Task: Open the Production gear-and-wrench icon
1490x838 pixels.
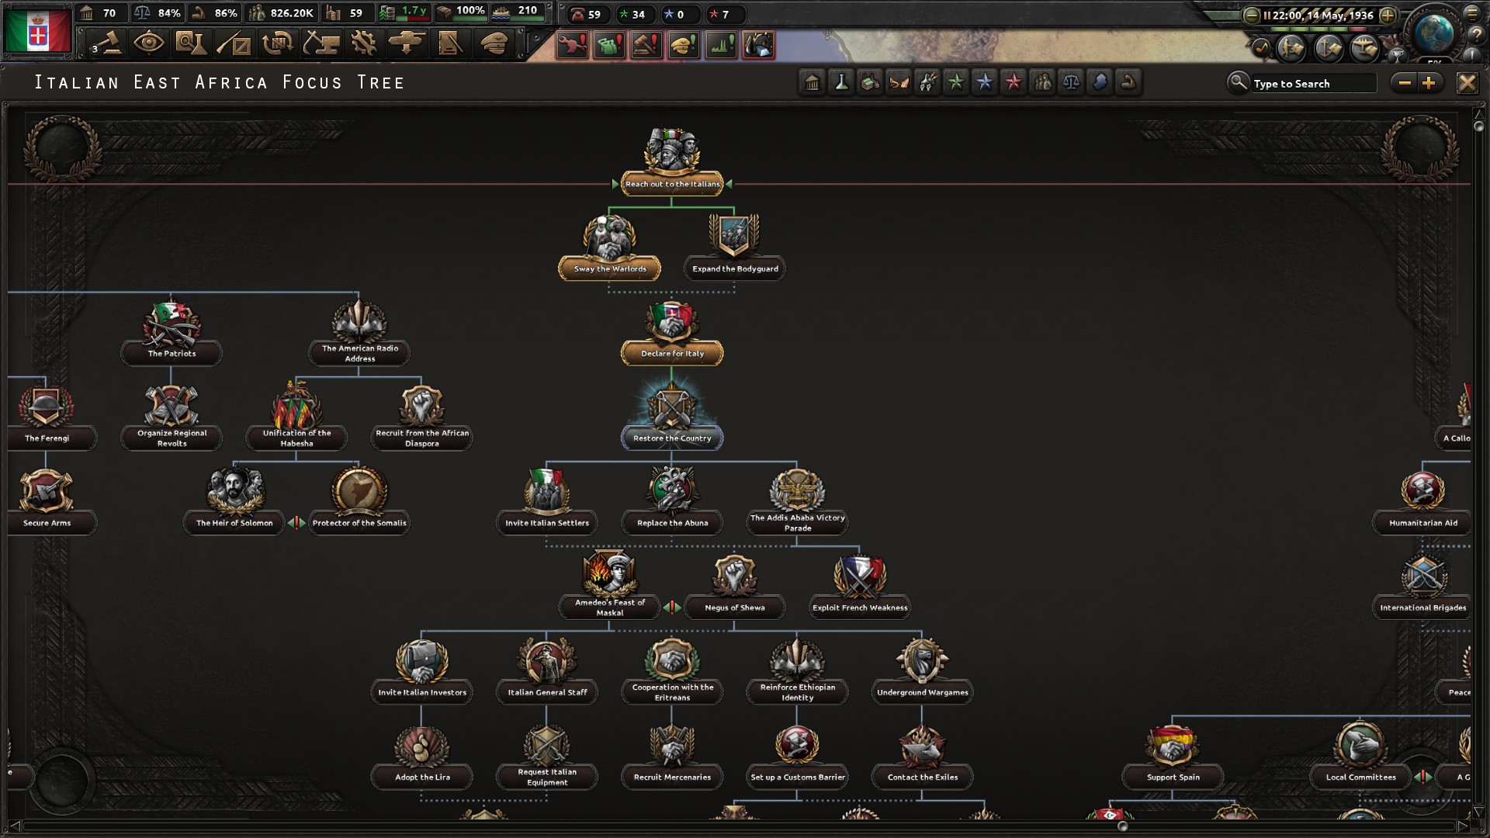Action: (363, 44)
